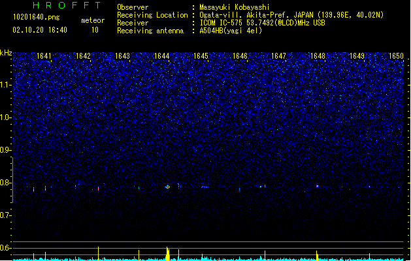Screen dimensions: 411x261
Task: Click the kHz axis unit label
Action: [6, 53]
